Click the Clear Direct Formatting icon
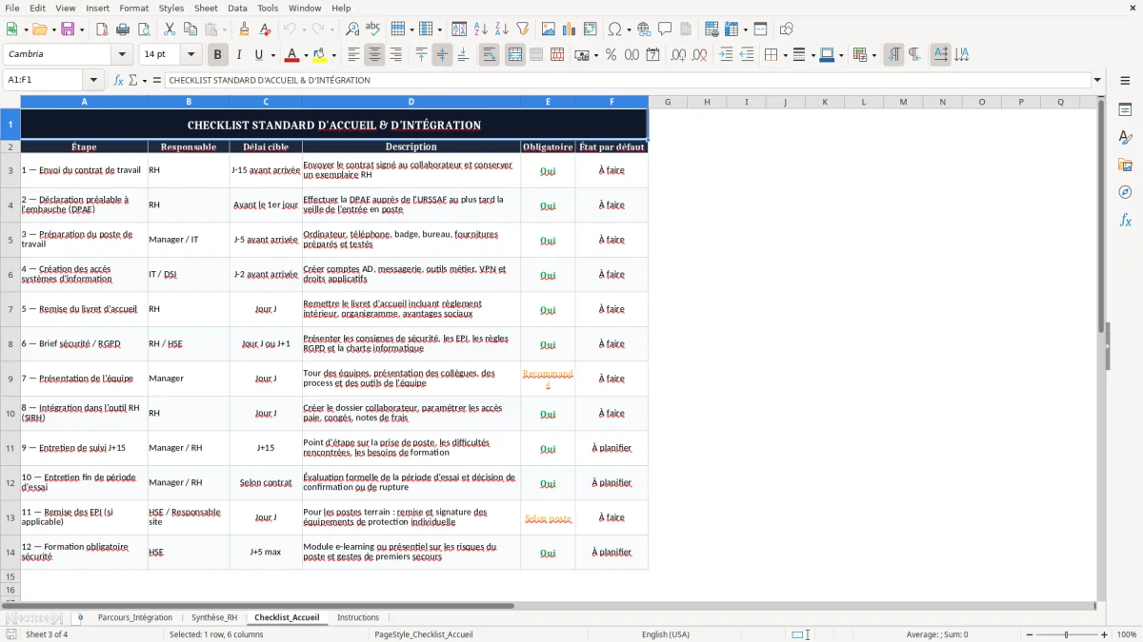The image size is (1143, 642). pos(266,29)
